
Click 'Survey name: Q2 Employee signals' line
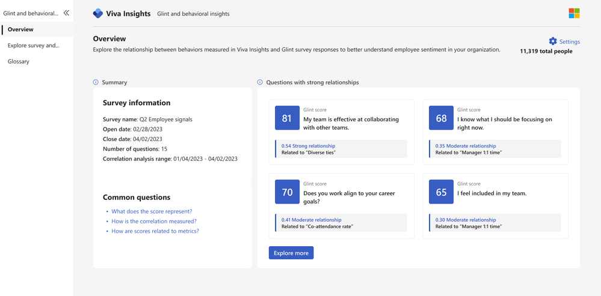(147, 119)
